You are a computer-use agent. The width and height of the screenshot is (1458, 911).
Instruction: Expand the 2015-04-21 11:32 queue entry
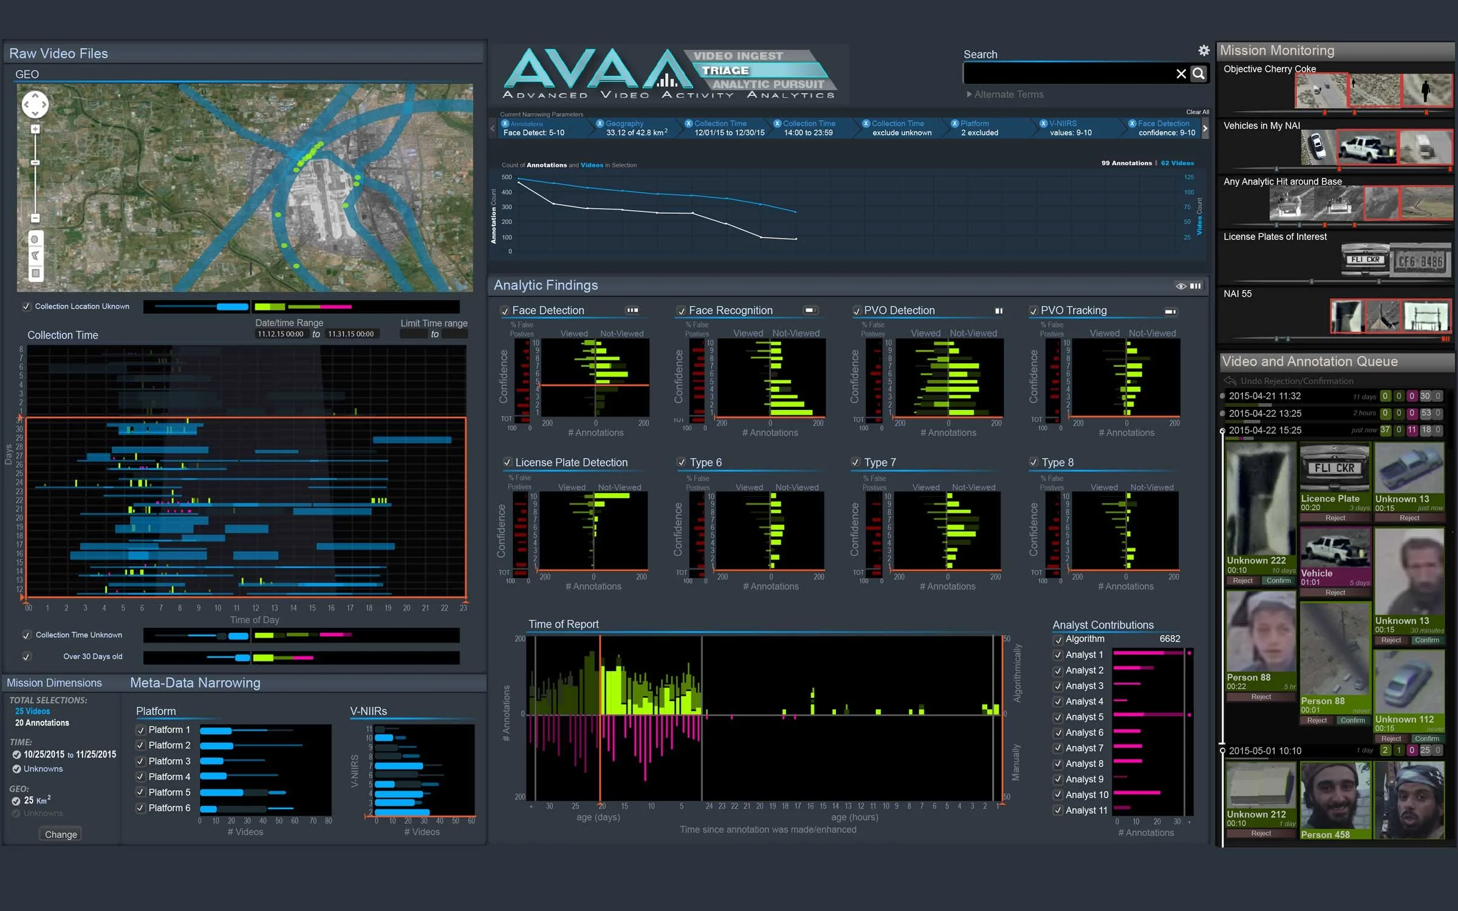tap(1222, 396)
